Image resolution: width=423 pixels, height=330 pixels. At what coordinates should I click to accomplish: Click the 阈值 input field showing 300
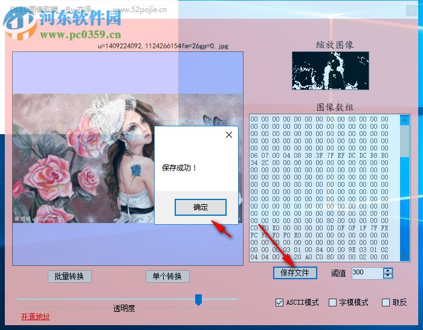click(367, 273)
